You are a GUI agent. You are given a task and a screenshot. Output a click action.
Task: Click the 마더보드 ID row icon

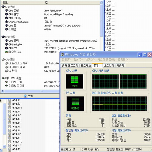tap(7, 82)
